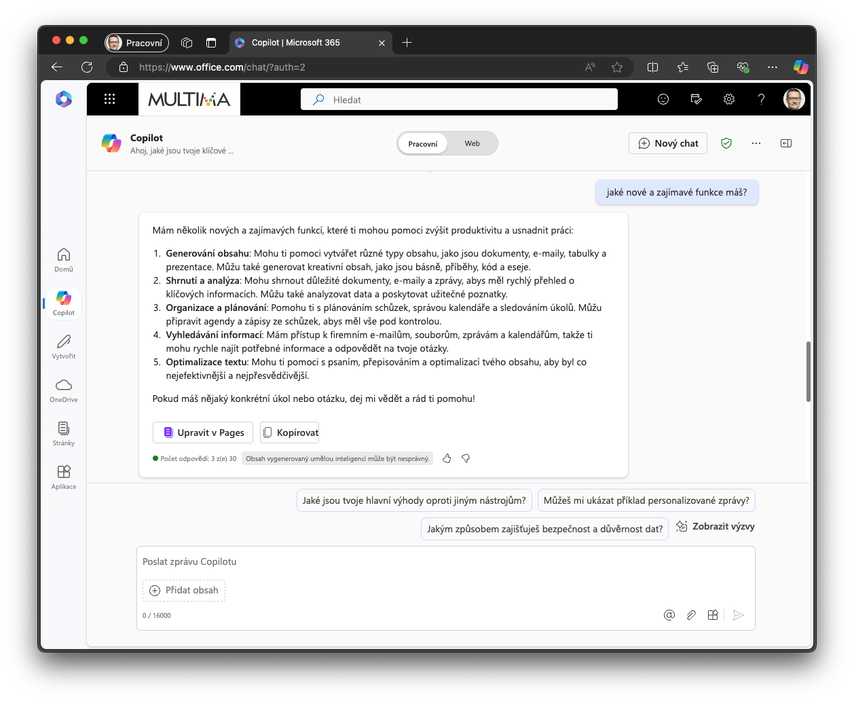Open the Pracovní browser profile menu
The height and width of the screenshot is (702, 854).
pyautogui.click(x=136, y=43)
